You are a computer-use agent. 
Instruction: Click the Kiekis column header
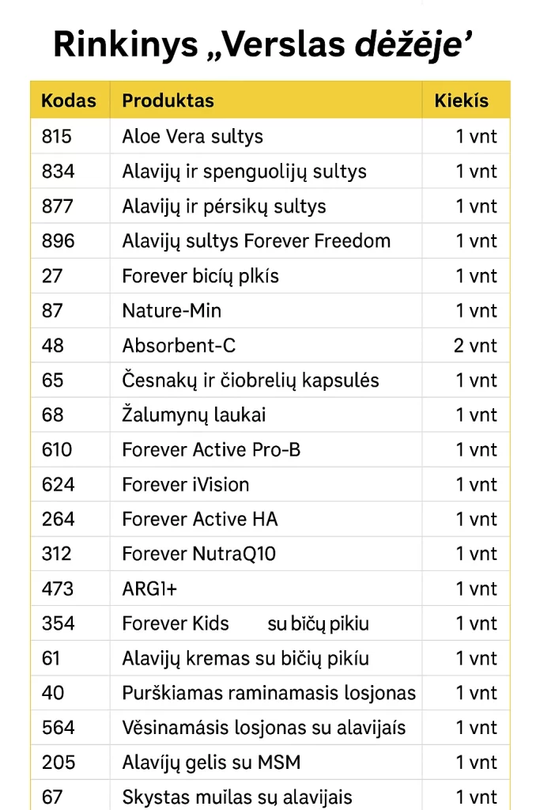point(462,101)
